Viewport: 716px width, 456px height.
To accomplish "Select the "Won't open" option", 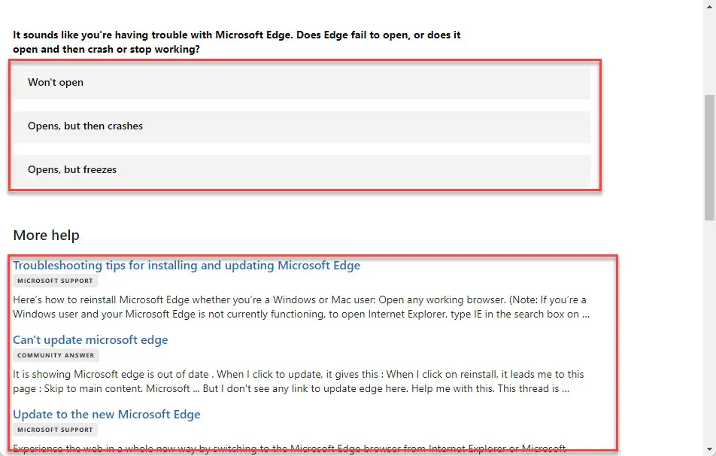I will 302,83.
